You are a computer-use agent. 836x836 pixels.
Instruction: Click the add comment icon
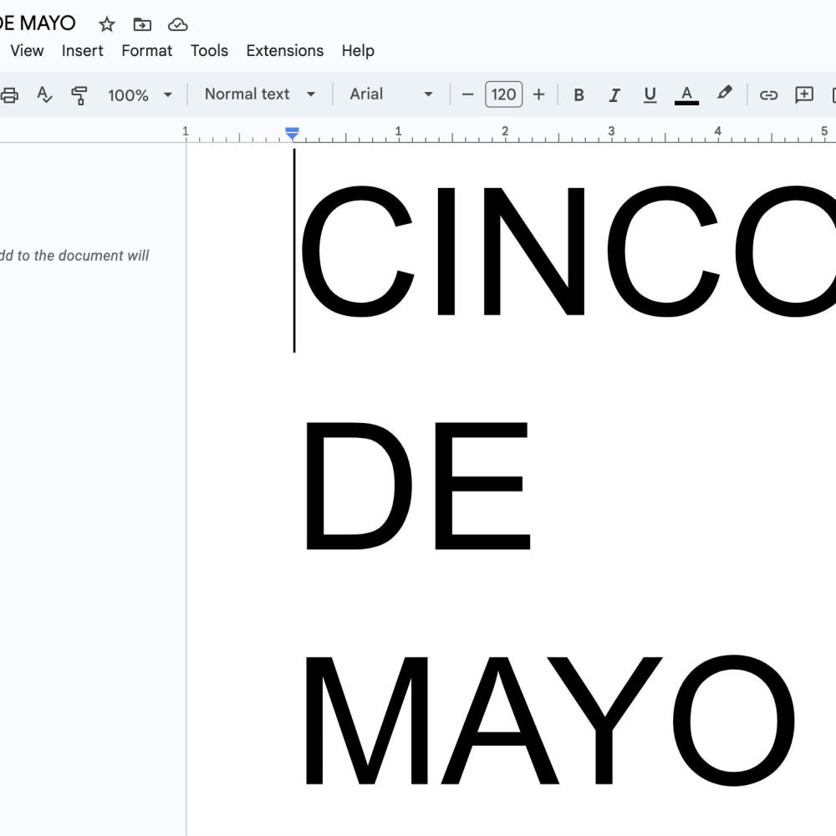pos(804,95)
